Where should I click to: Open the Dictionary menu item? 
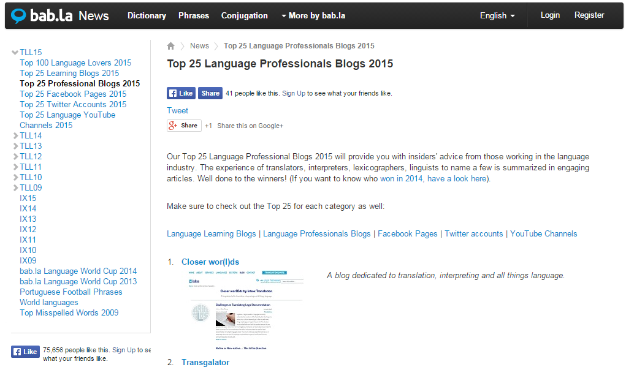[x=147, y=15]
